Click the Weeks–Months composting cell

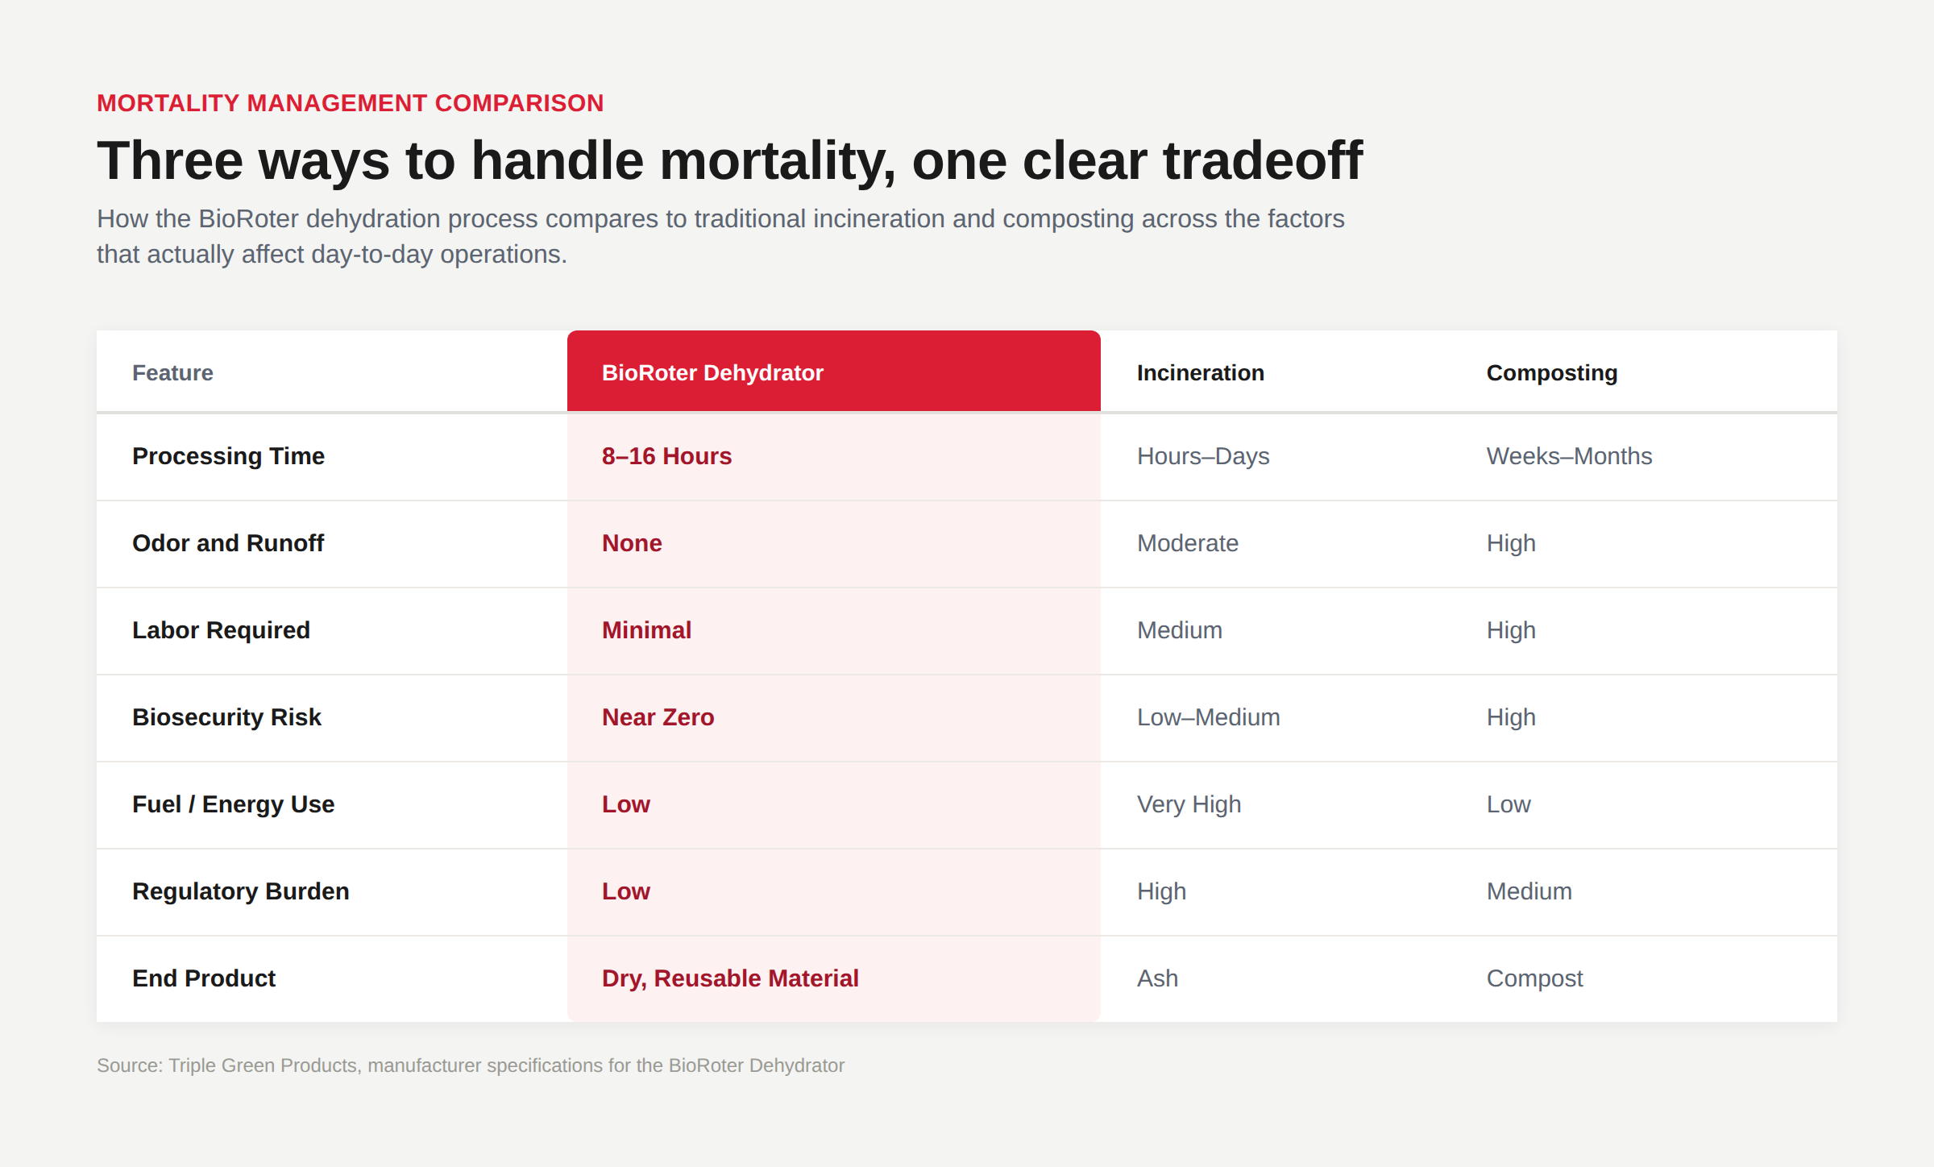pyautogui.click(x=1569, y=456)
